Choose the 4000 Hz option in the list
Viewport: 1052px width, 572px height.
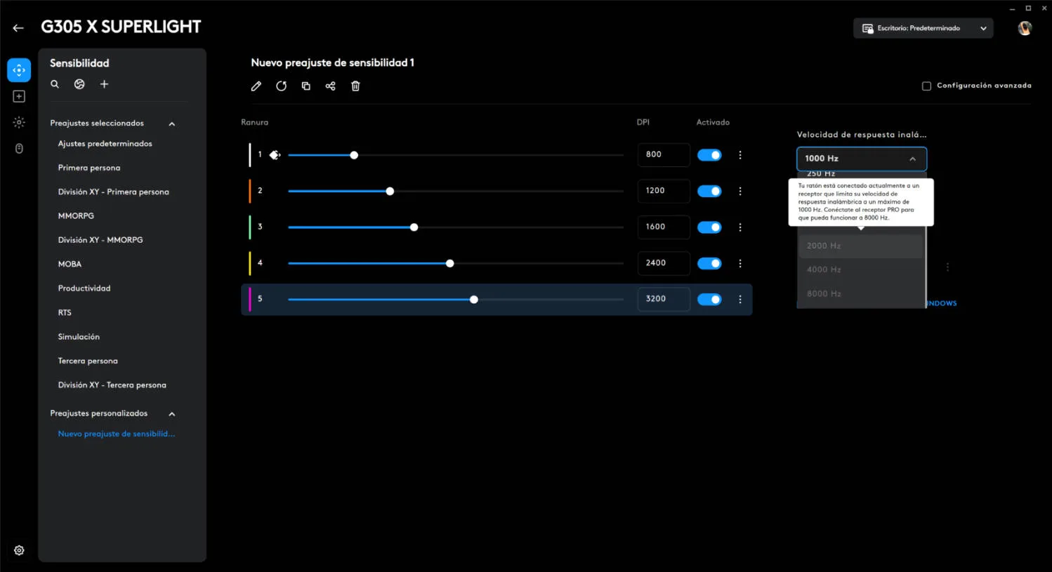861,270
